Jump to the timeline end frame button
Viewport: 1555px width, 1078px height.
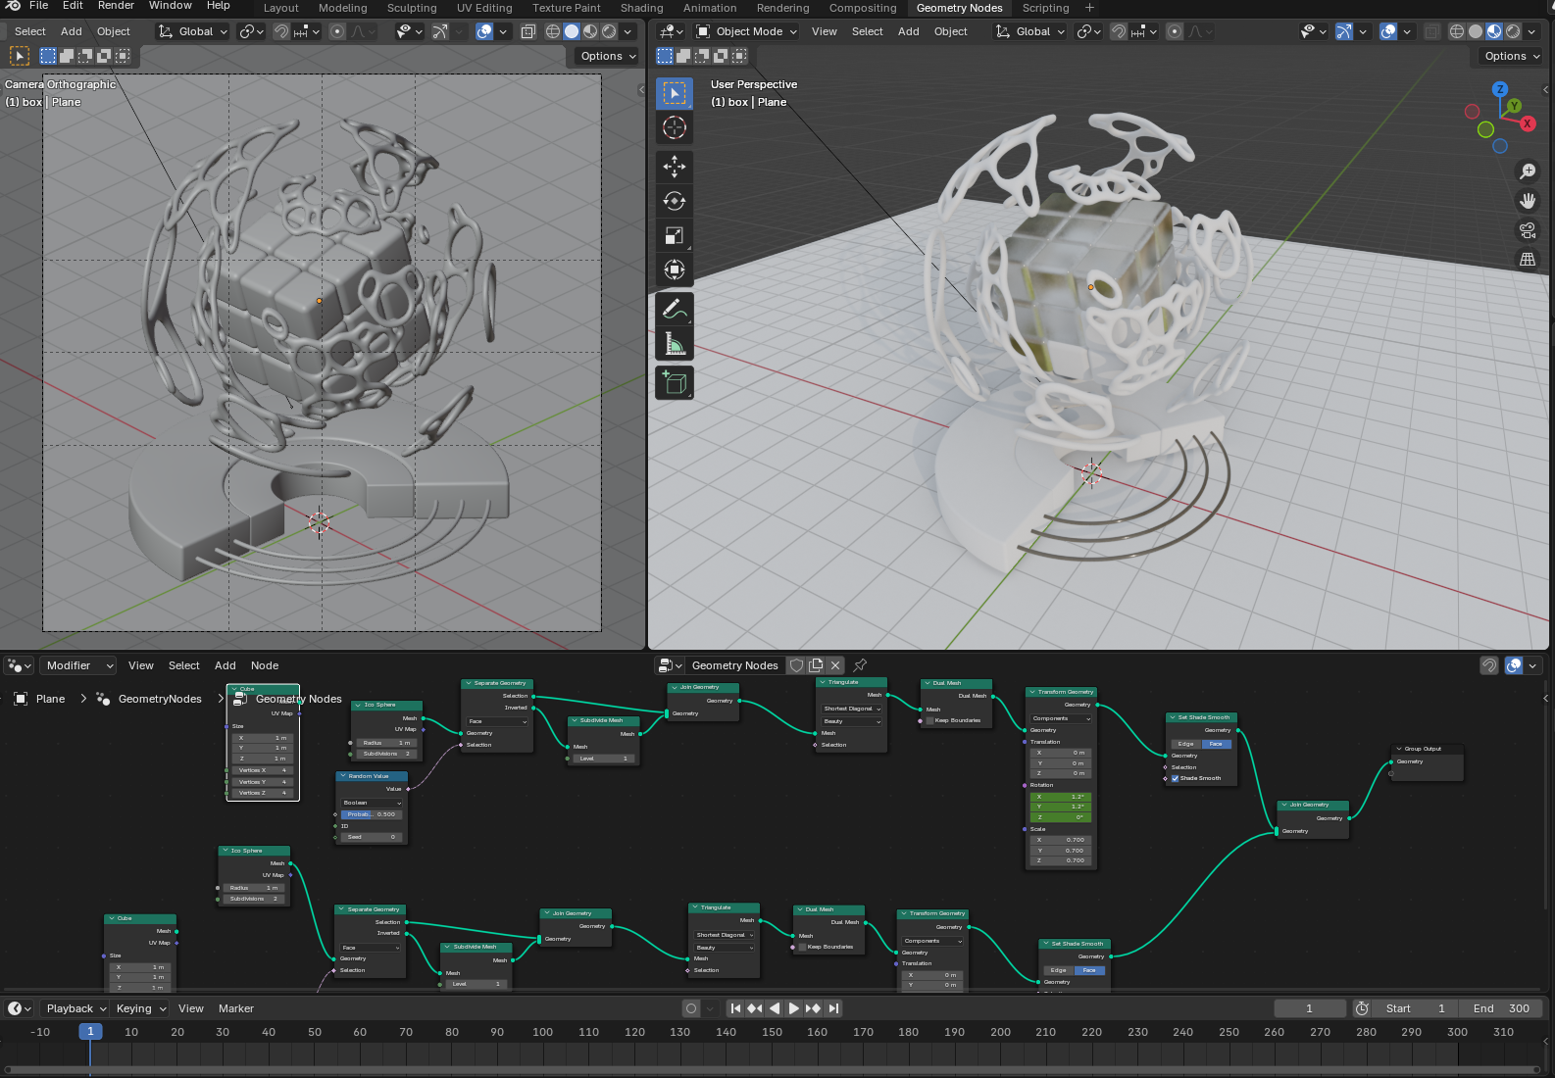point(833,1008)
